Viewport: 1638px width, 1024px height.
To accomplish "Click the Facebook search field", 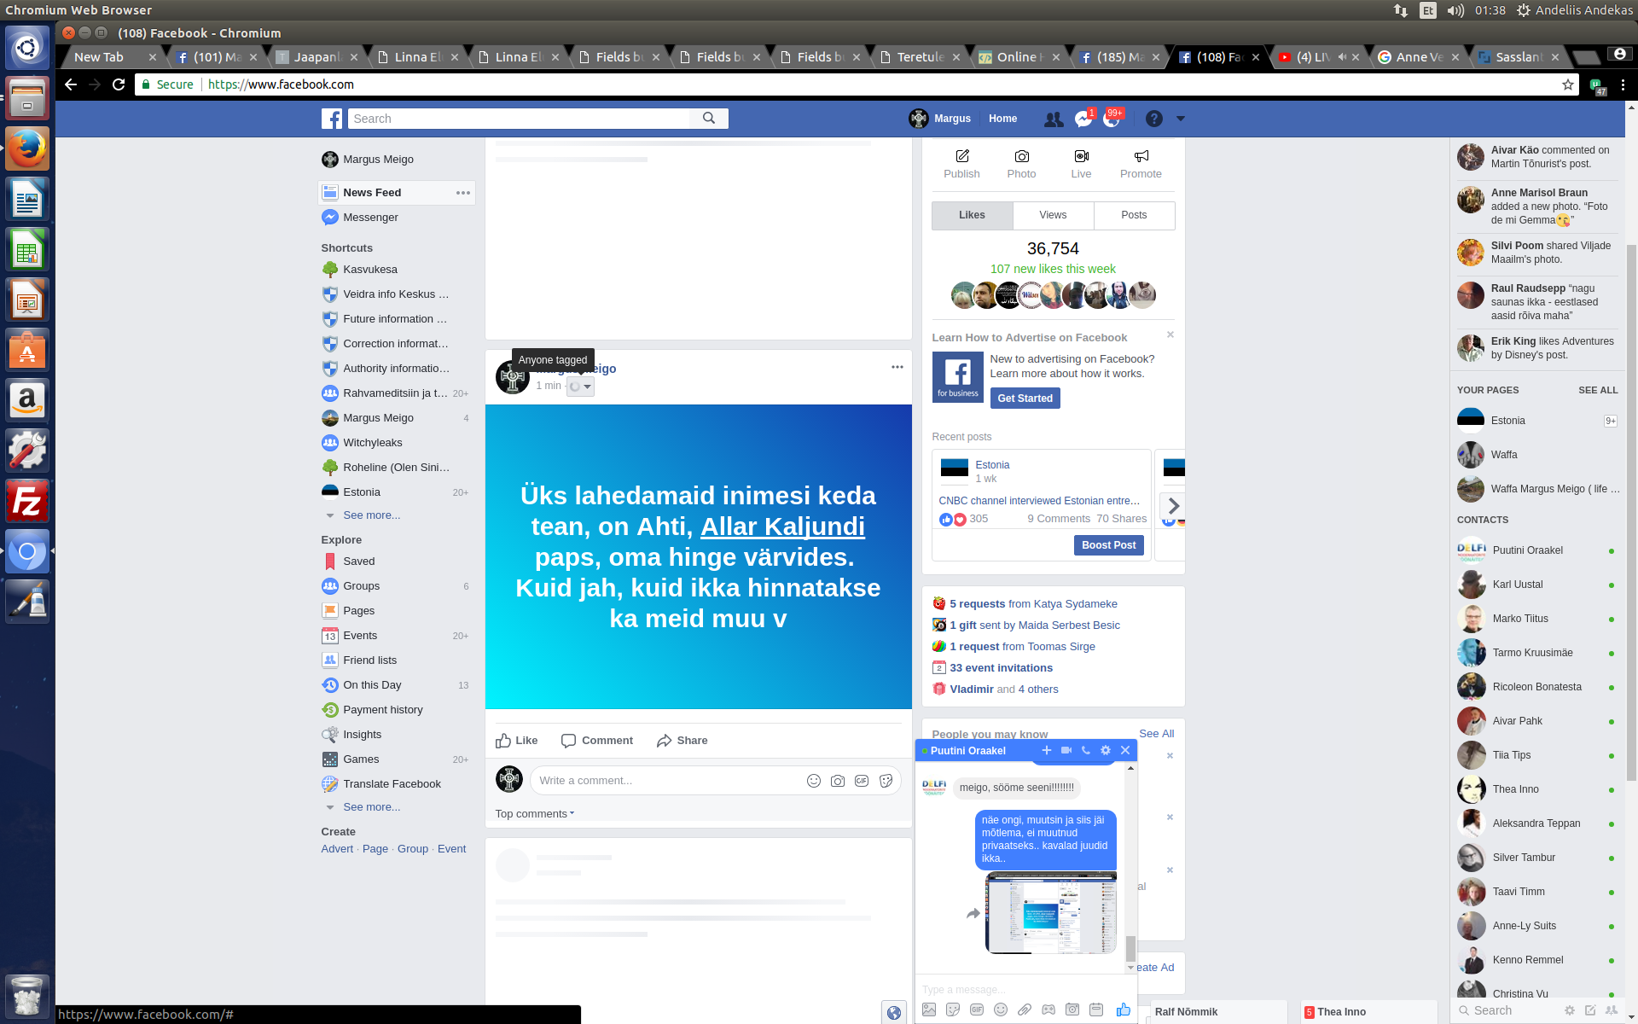I will pos(519,119).
